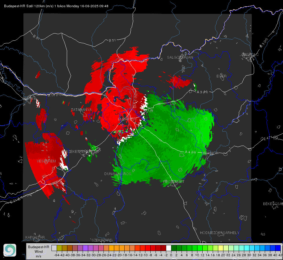The width and height of the screenshot is (283, 260).
Task: Click the '42' value in the legend
Action: coord(280,255)
